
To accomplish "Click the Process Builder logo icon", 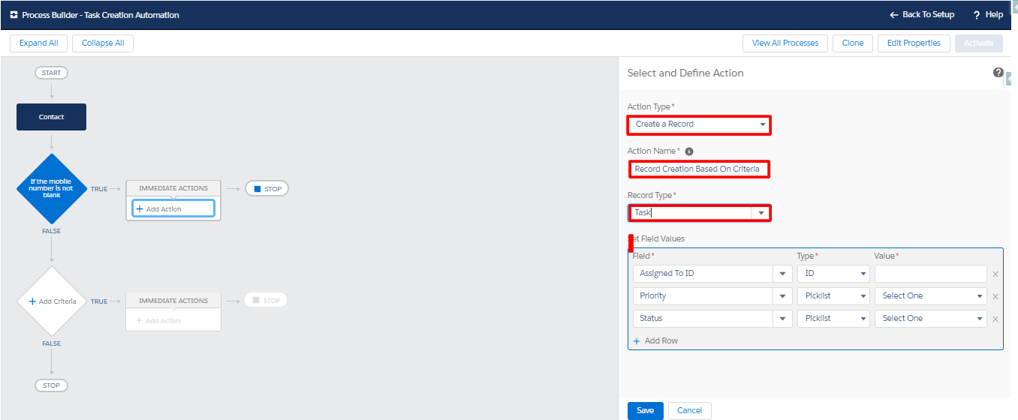I will pos(14,15).
